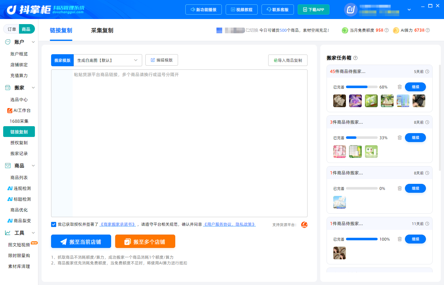This screenshot has height=285, width=444.
Task: Expand the account dropdown arrow in header
Action: (409, 10)
